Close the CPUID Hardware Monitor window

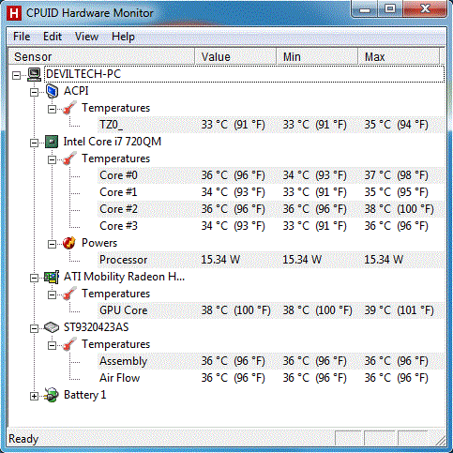click(x=425, y=9)
